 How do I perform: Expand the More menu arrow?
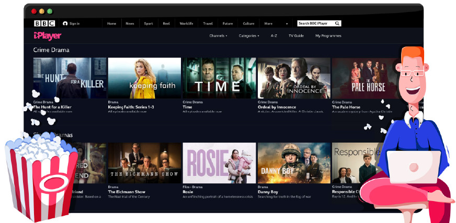pos(287,24)
